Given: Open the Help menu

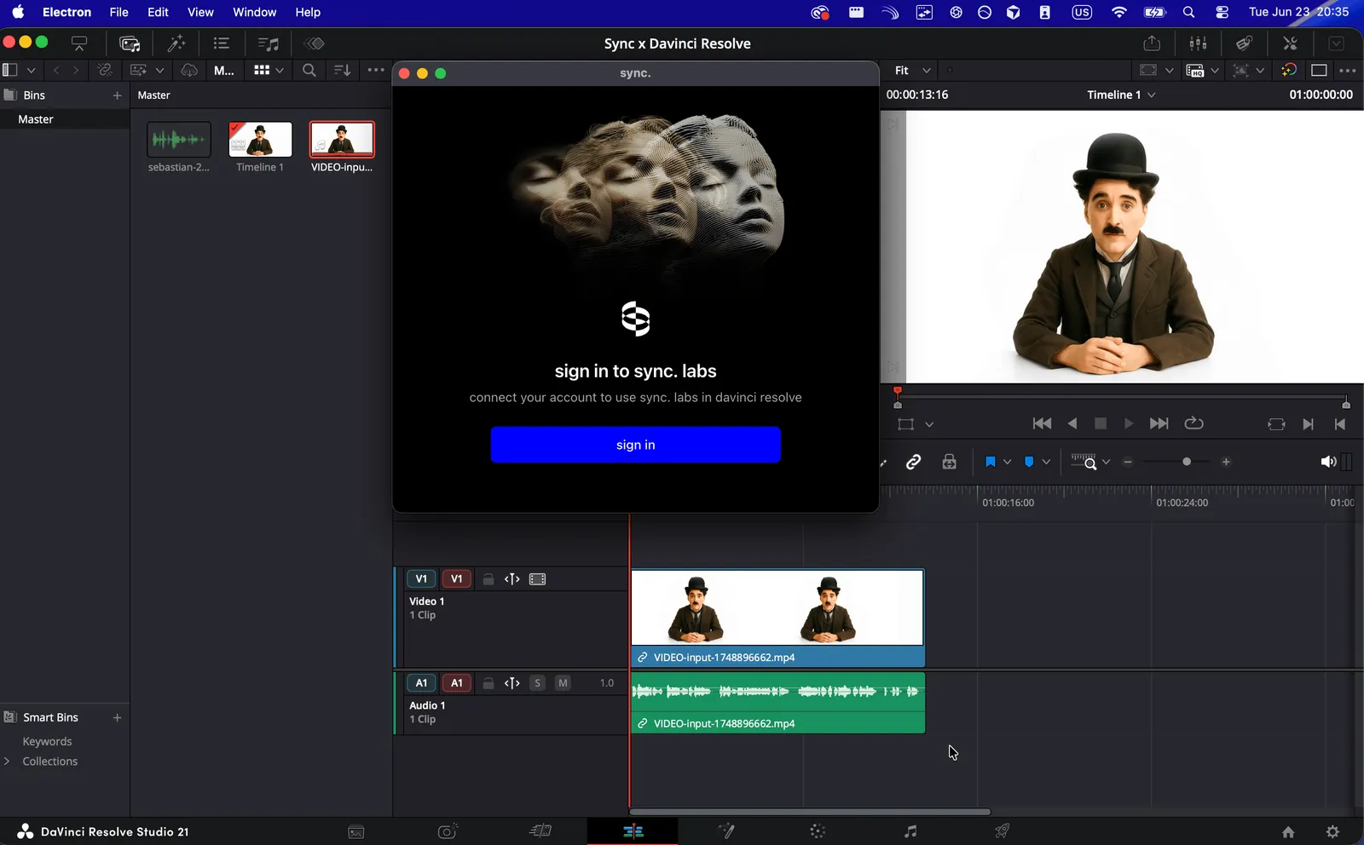Looking at the screenshot, I should click(308, 12).
